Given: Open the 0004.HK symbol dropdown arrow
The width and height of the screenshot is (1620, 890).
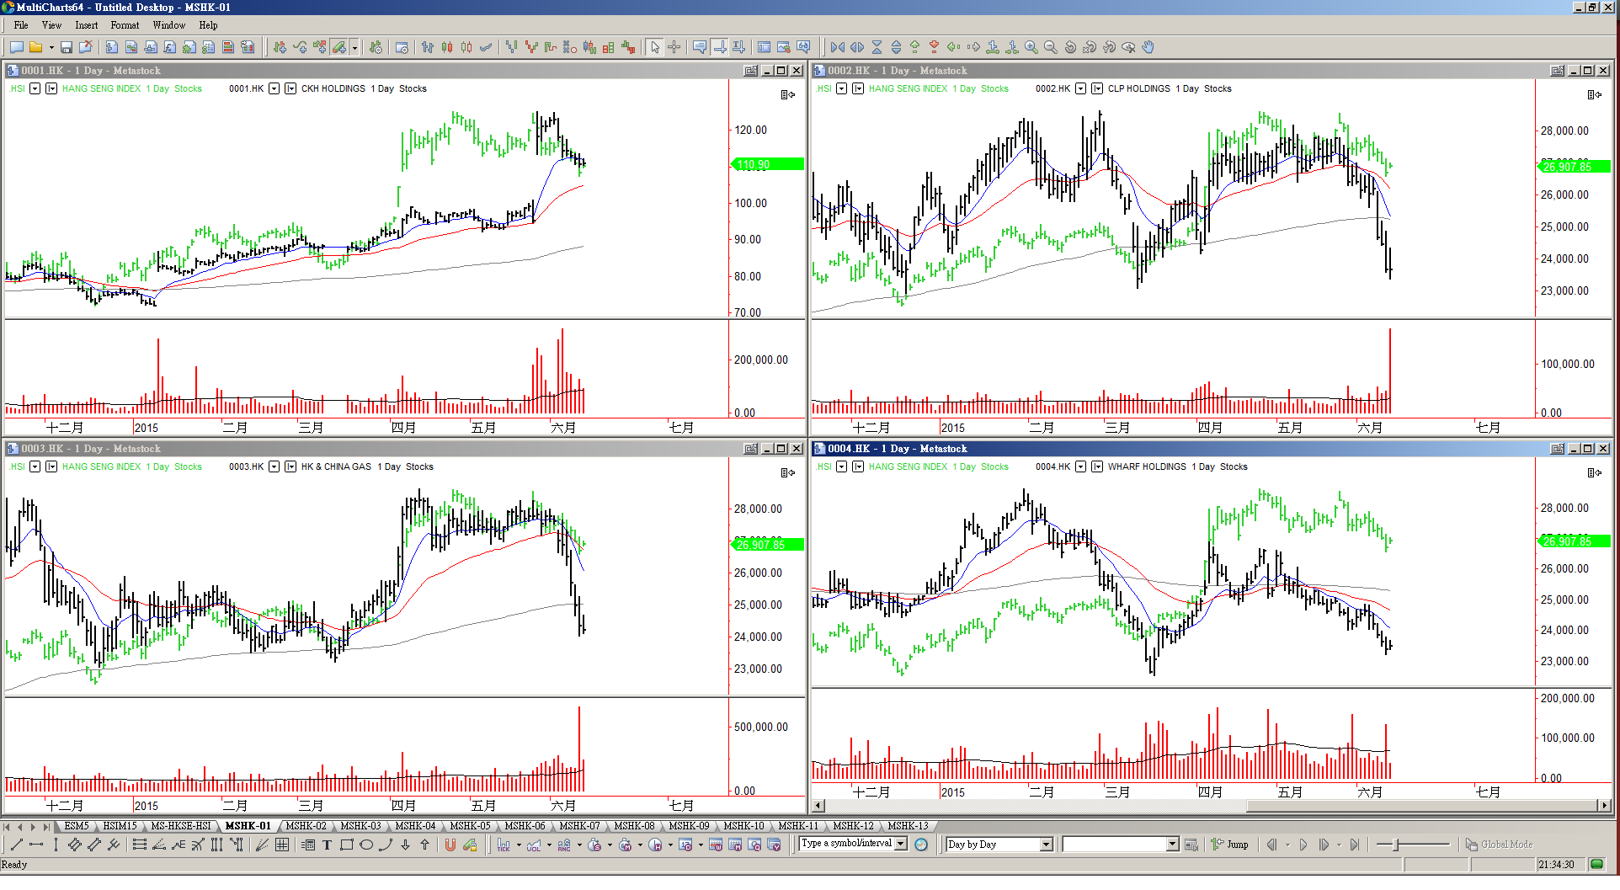Looking at the screenshot, I should click(1080, 466).
